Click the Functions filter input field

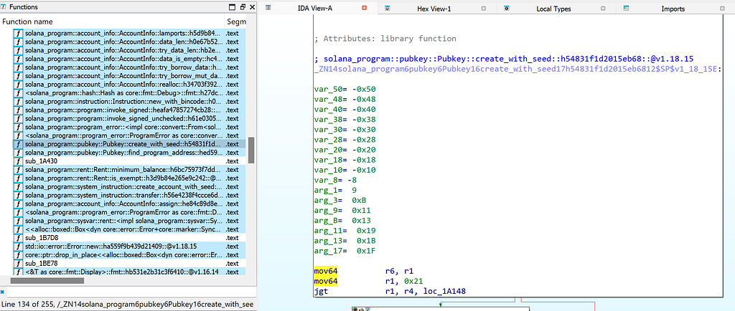click(x=131, y=292)
